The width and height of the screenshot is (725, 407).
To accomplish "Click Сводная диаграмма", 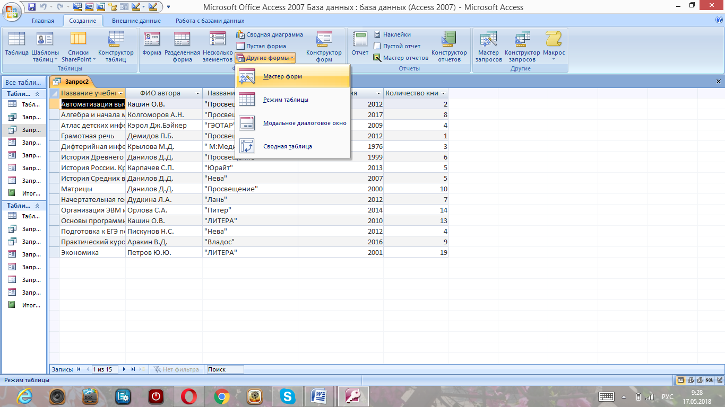I will 270,34.
